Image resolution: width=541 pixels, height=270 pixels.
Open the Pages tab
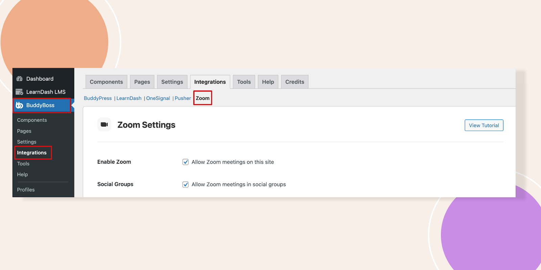click(x=142, y=82)
